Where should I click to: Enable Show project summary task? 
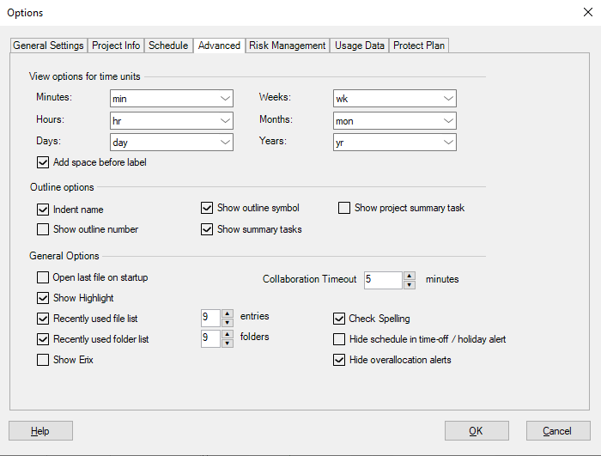344,208
